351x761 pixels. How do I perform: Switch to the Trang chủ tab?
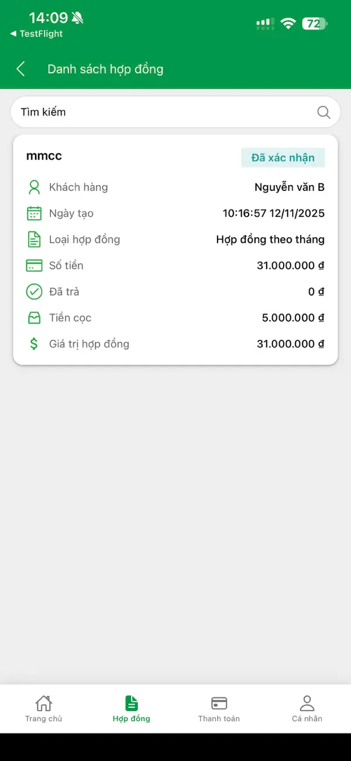tap(44, 709)
